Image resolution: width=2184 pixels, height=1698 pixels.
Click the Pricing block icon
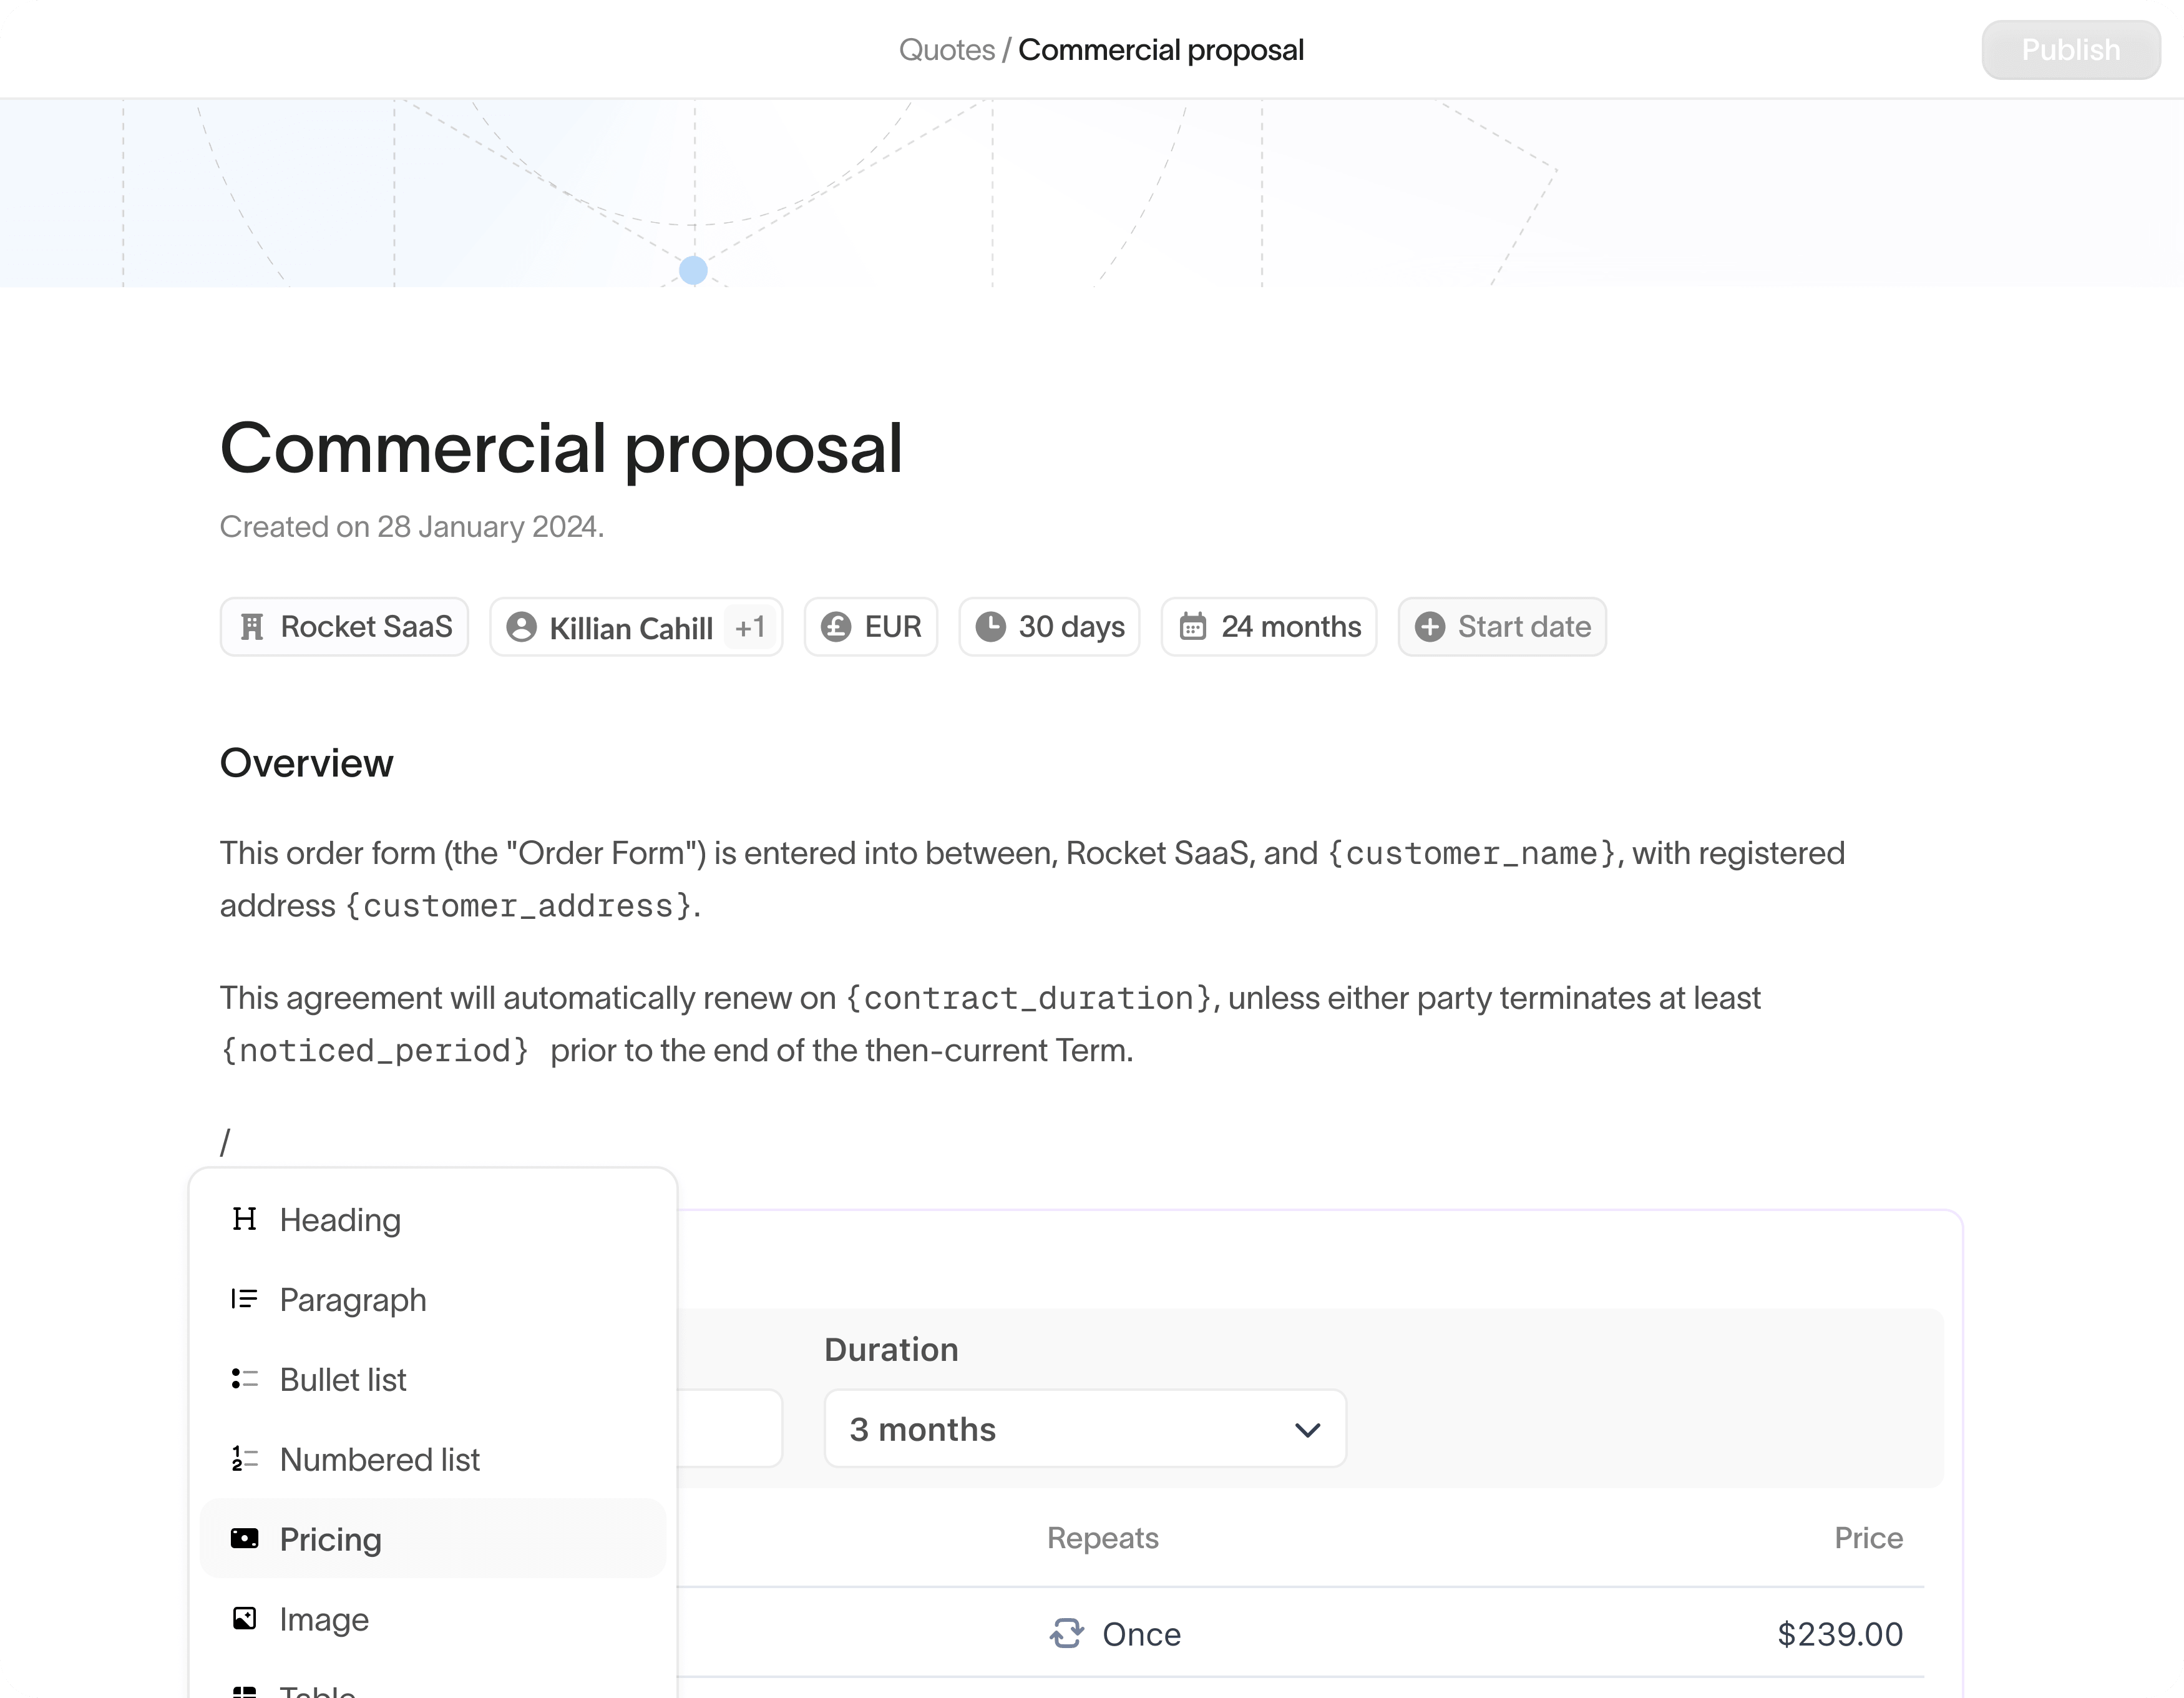click(245, 1538)
